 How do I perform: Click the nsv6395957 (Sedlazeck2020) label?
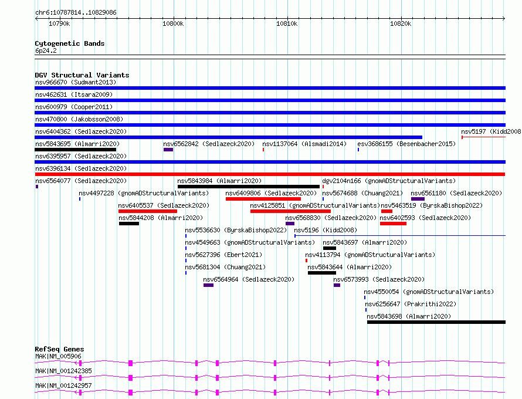[x=81, y=156]
